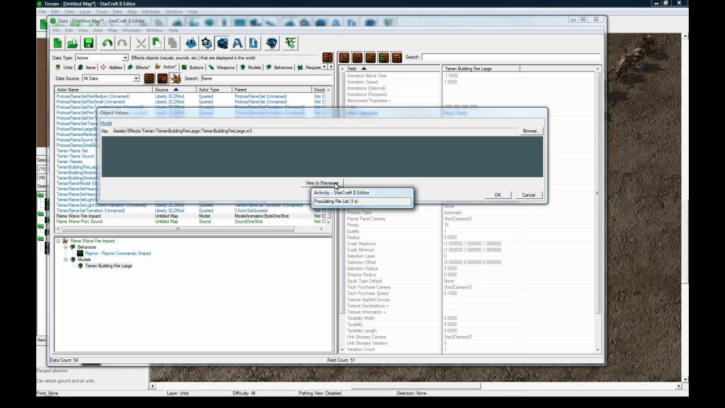Open the Text module letter A icon

point(237,43)
